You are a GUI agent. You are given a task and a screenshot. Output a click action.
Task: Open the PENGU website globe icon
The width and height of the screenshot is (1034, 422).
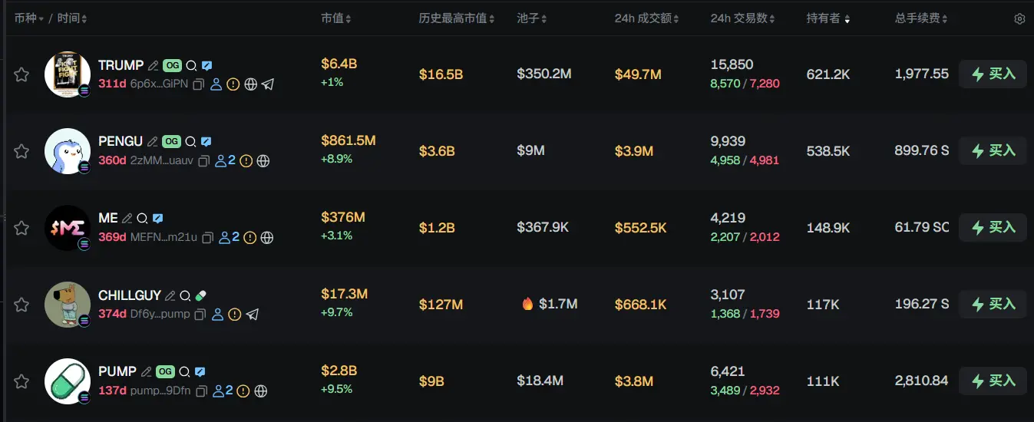tap(263, 161)
